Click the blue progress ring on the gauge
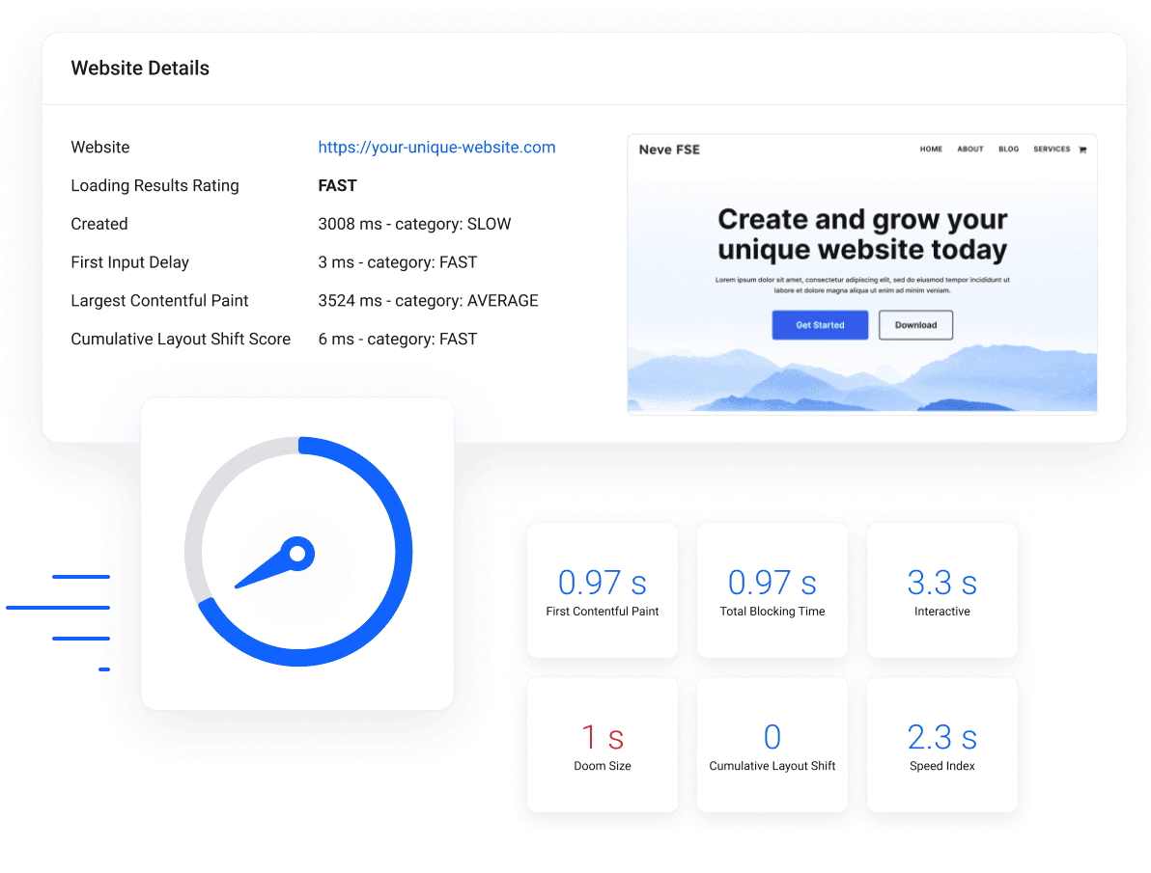The image size is (1151, 873). click(404, 552)
